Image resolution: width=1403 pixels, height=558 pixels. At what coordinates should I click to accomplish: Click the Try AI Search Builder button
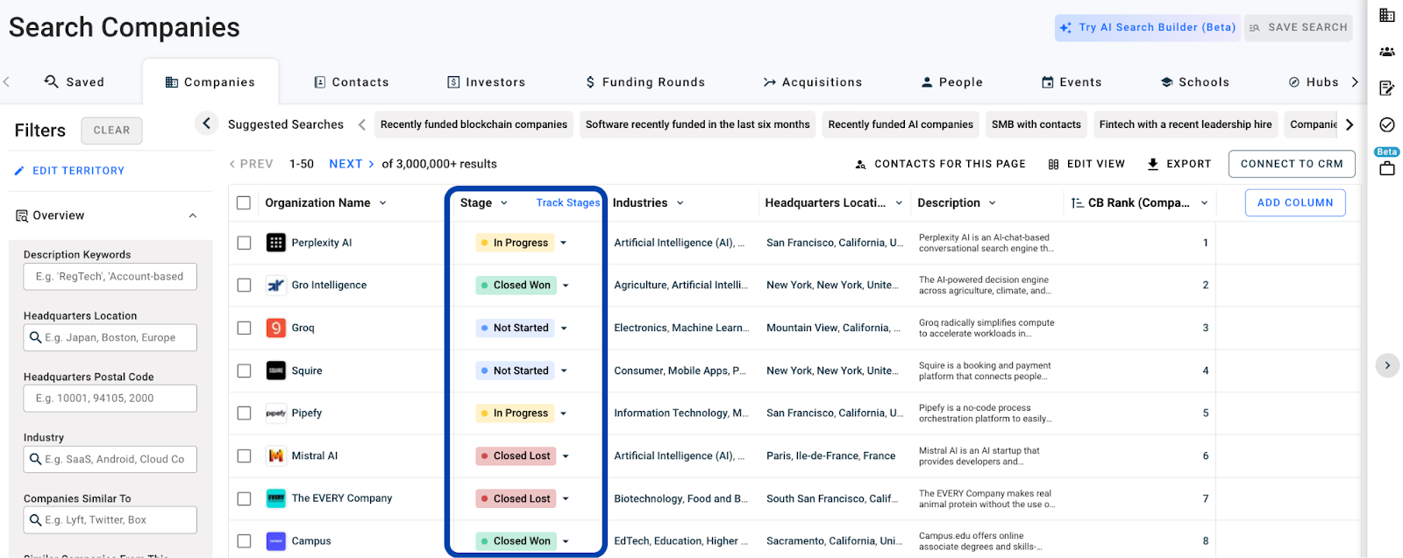(x=1147, y=28)
